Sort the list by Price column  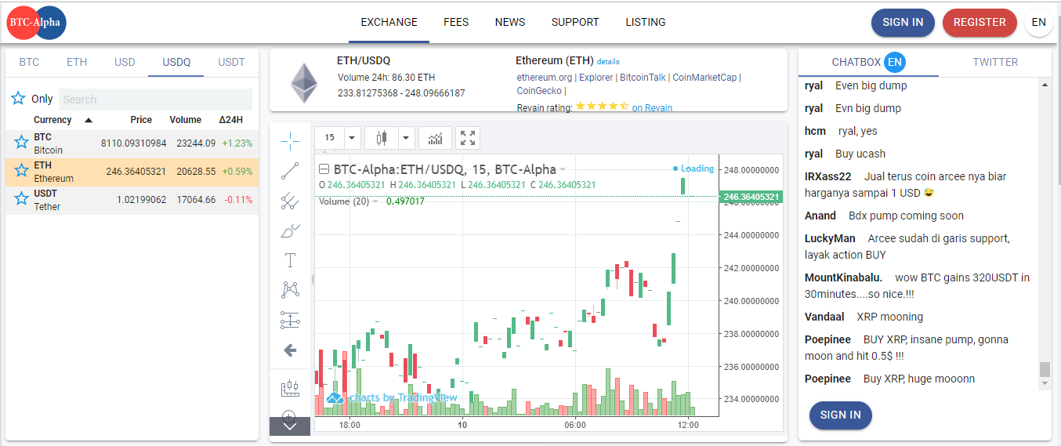tap(141, 120)
